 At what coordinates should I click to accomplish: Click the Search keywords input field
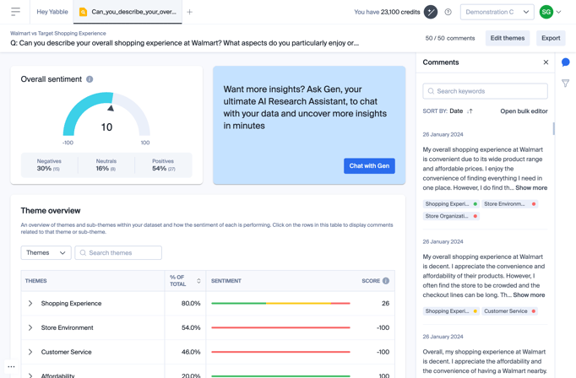click(485, 91)
